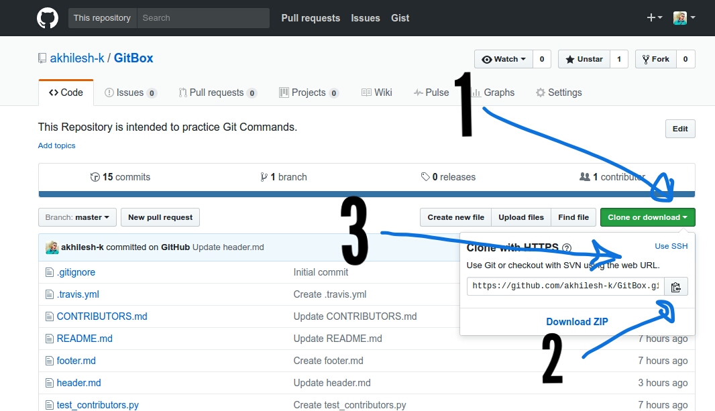Click the help icon beside Clone with HTTPS
Screen dimensions: 715x411
click(567, 247)
